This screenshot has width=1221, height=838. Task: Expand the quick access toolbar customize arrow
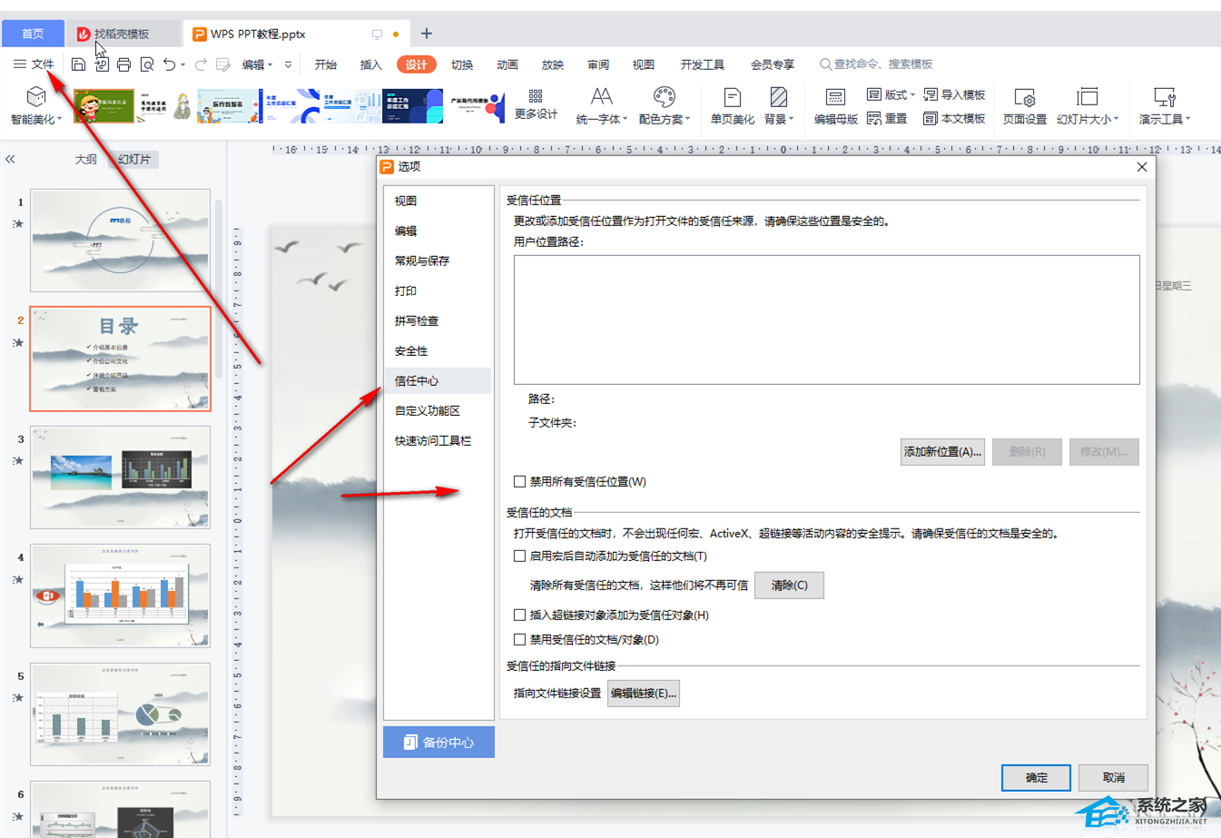(288, 64)
